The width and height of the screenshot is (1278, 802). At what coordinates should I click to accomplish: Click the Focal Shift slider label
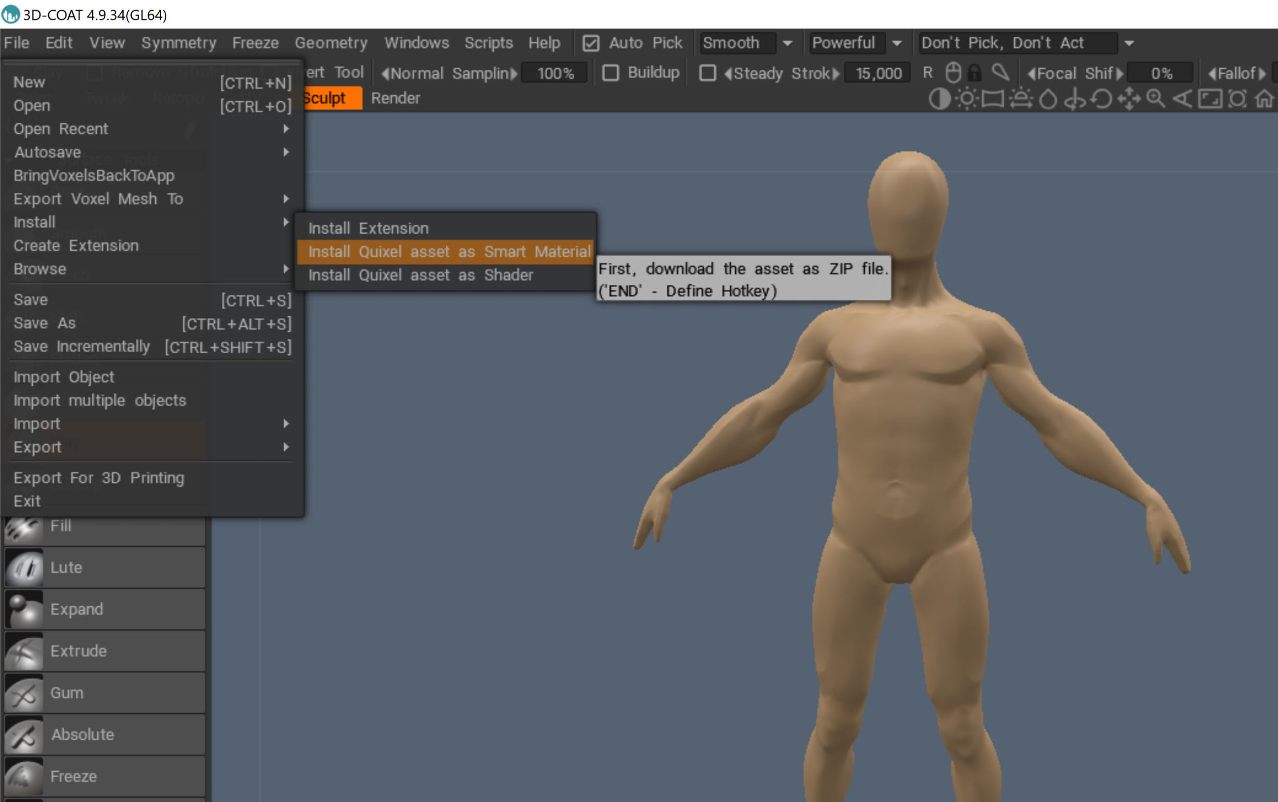point(1075,73)
